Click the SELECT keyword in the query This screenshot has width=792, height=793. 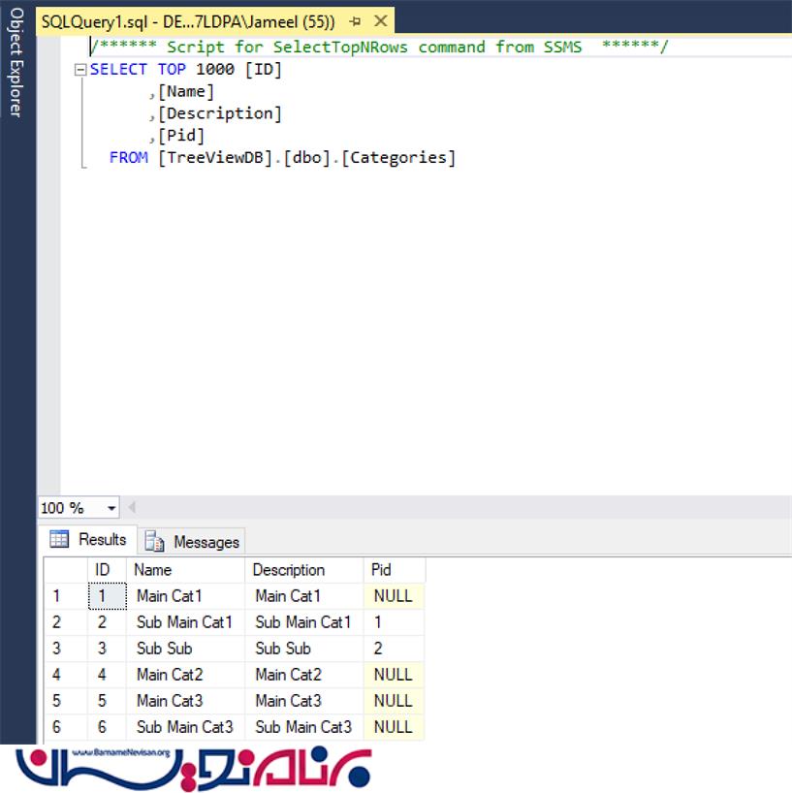point(118,69)
